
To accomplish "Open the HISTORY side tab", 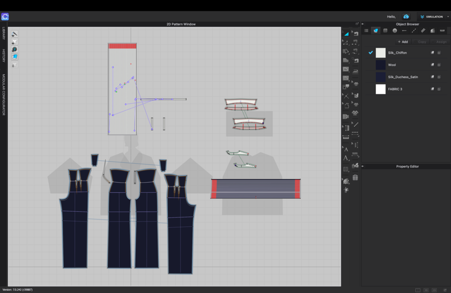I will 4,56.
